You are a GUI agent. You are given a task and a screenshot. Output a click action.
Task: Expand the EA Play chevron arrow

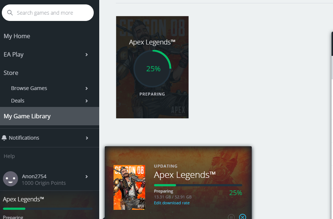[x=86, y=55]
